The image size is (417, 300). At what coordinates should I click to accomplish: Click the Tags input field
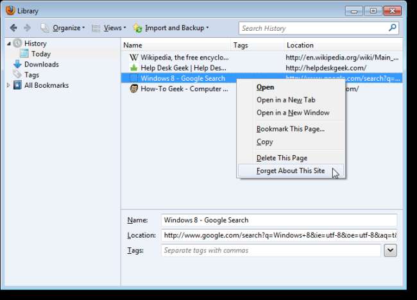tap(271, 250)
